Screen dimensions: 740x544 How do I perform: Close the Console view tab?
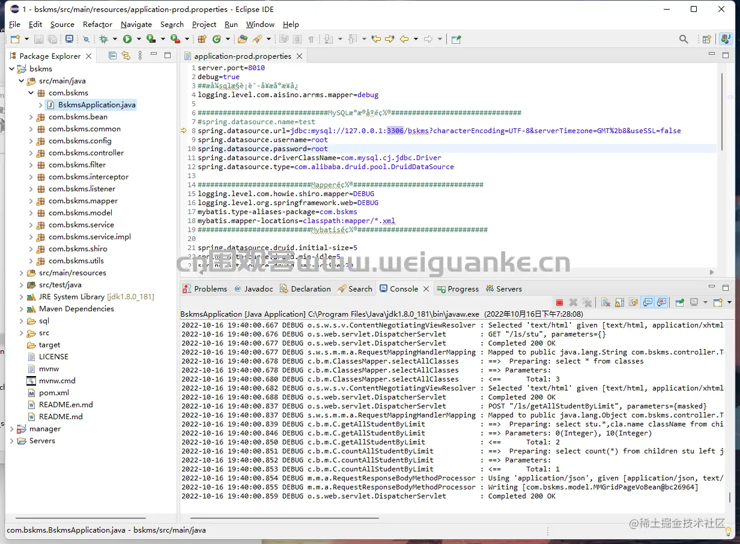click(x=426, y=288)
